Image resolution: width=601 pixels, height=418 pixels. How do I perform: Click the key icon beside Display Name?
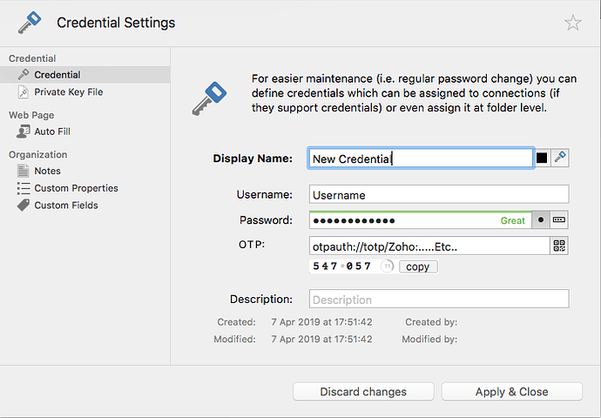coord(561,158)
